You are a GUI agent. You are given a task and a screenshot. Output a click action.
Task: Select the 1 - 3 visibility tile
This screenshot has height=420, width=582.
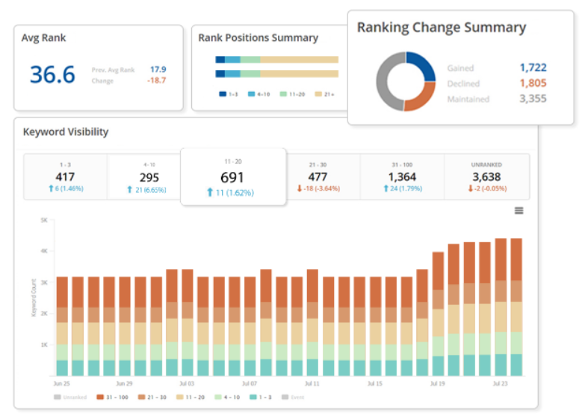coord(65,177)
